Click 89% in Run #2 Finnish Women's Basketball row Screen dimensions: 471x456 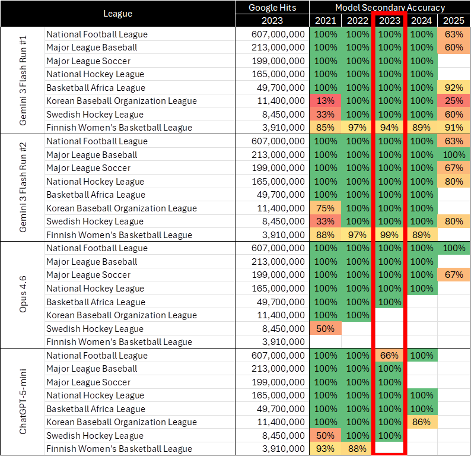click(x=421, y=235)
